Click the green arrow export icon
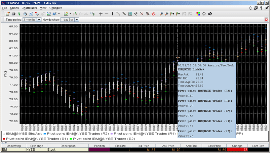 pos(19,14)
